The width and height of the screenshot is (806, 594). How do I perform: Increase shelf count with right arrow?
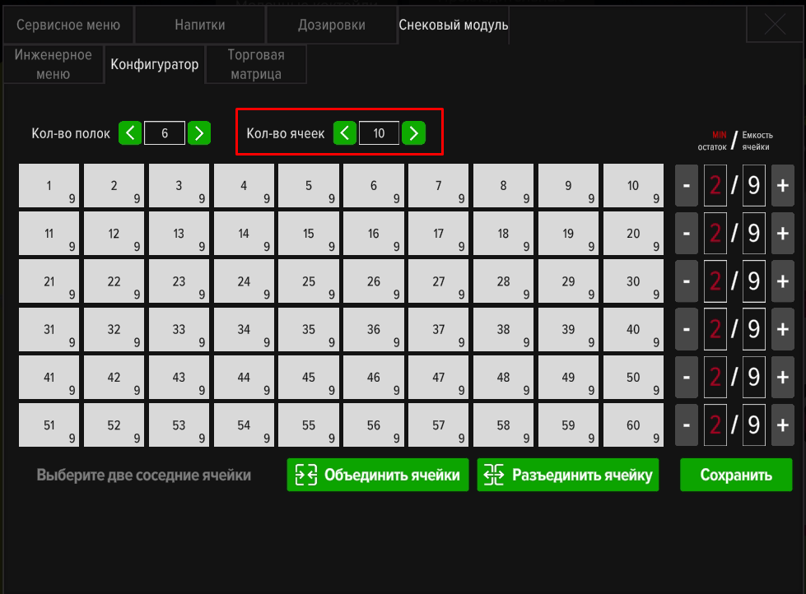point(198,132)
